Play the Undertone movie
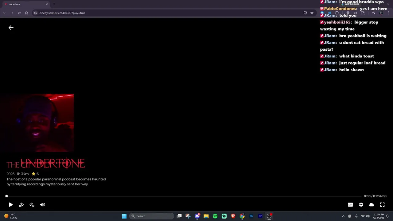The width and height of the screenshot is (393, 221). tap(10, 205)
